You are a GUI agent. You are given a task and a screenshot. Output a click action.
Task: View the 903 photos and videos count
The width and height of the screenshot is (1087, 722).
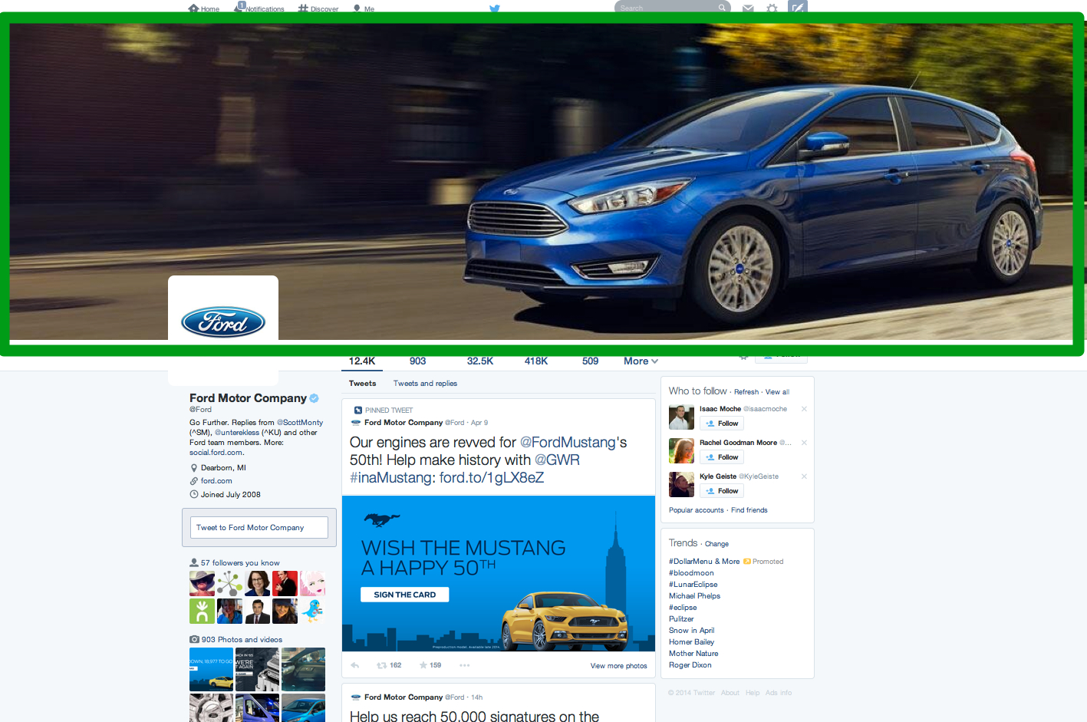click(x=417, y=361)
